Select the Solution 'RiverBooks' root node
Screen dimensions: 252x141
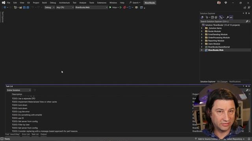coord(222,25)
